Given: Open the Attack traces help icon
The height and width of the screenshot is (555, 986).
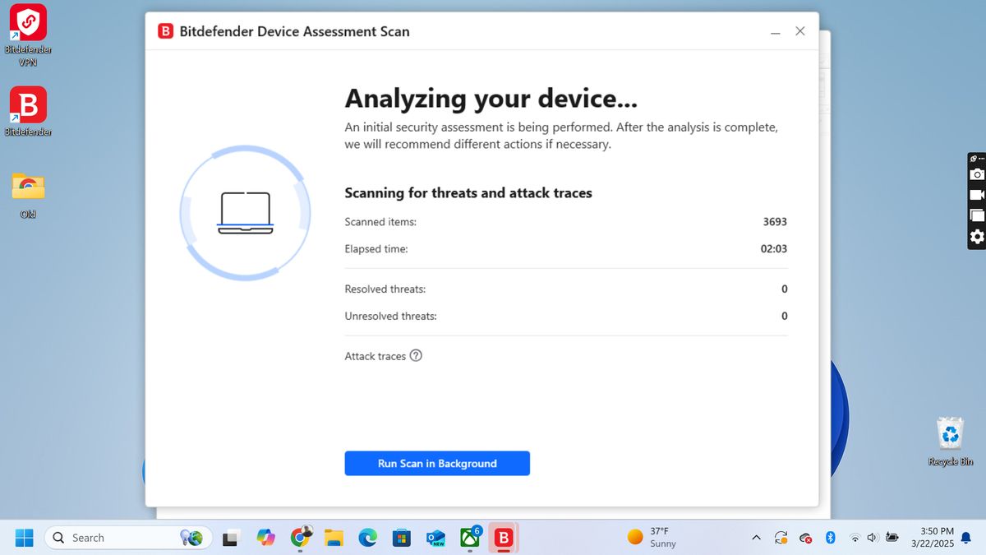Looking at the screenshot, I should pyautogui.click(x=416, y=356).
